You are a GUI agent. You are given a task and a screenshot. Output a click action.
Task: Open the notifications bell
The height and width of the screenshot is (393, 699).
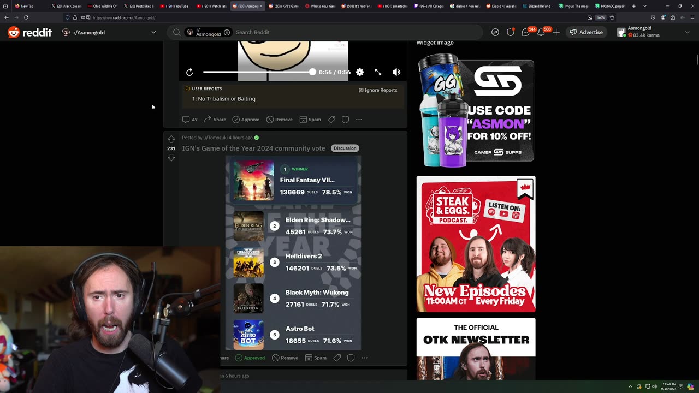pyautogui.click(x=541, y=32)
